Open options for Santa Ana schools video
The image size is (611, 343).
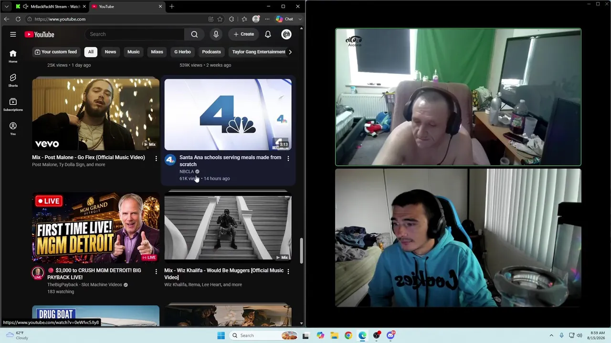pos(288,158)
